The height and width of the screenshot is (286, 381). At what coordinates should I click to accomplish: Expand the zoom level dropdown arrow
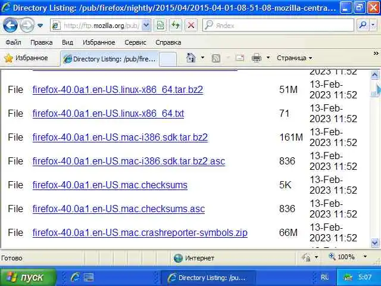click(365, 256)
